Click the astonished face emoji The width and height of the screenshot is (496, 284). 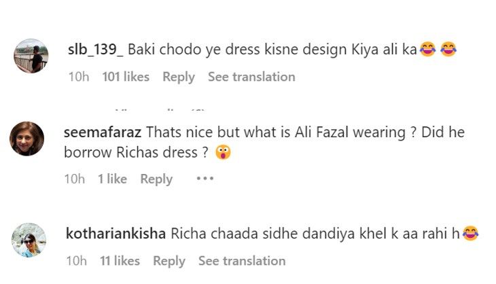(x=223, y=153)
